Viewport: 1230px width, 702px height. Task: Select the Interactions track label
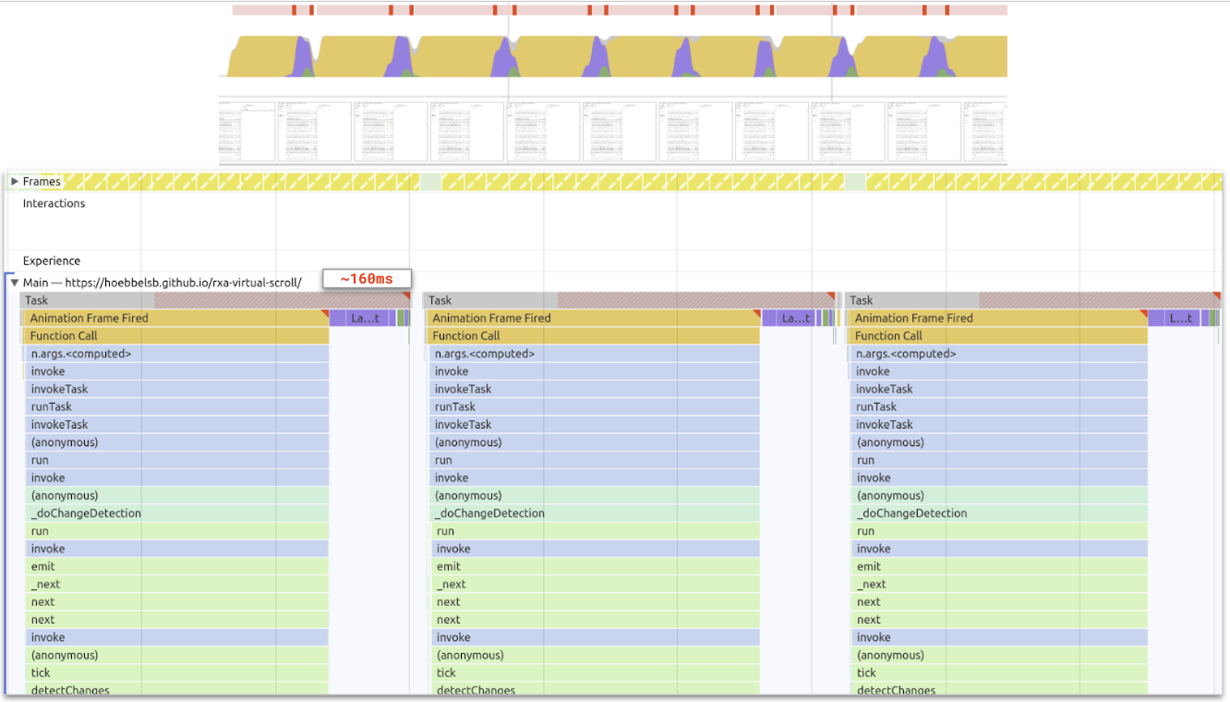coord(54,203)
